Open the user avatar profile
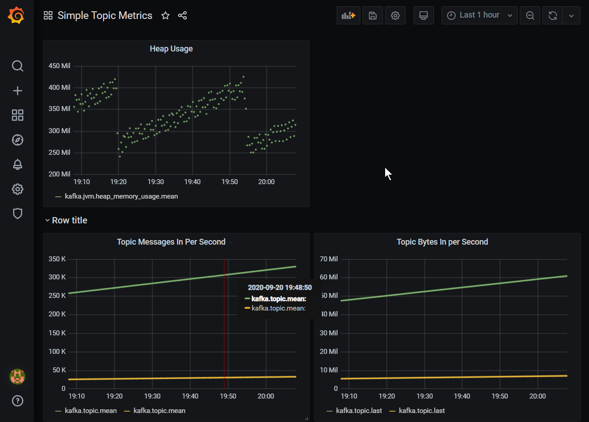Image resolution: width=589 pixels, height=422 pixels. pyautogui.click(x=17, y=376)
